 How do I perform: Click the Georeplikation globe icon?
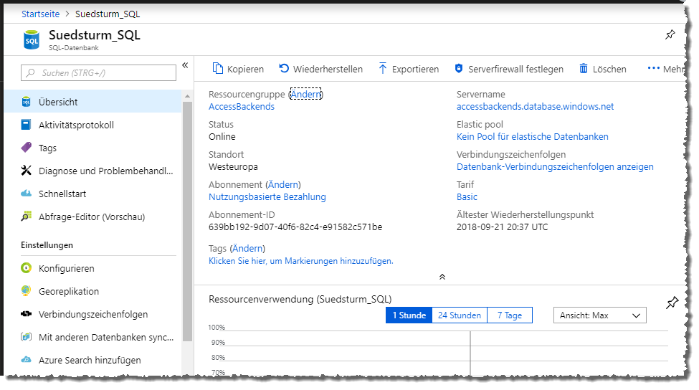pyautogui.click(x=27, y=290)
